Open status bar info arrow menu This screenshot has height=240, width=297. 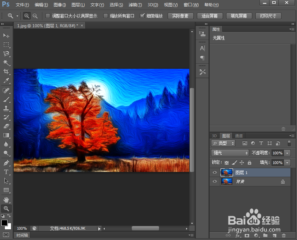pyautogui.click(x=99, y=229)
